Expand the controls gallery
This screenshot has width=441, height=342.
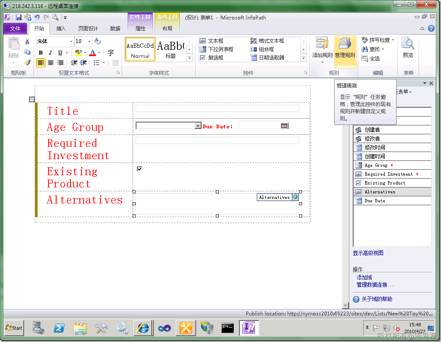click(303, 58)
